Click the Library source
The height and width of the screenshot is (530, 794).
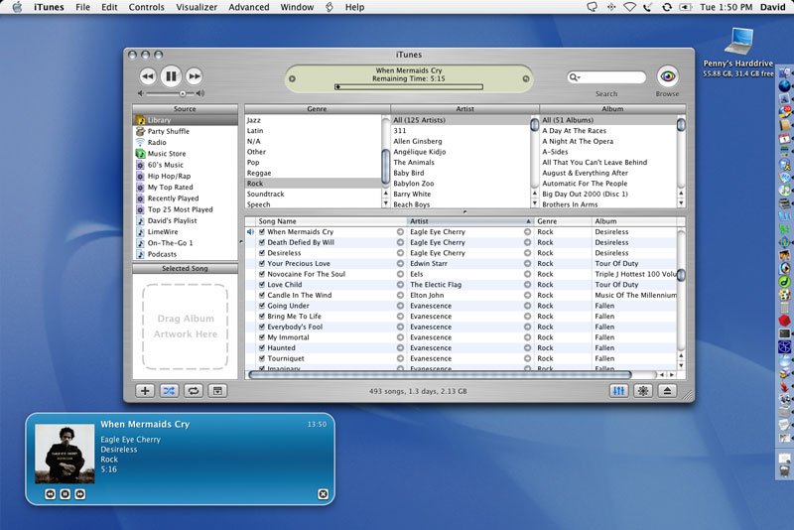point(185,120)
